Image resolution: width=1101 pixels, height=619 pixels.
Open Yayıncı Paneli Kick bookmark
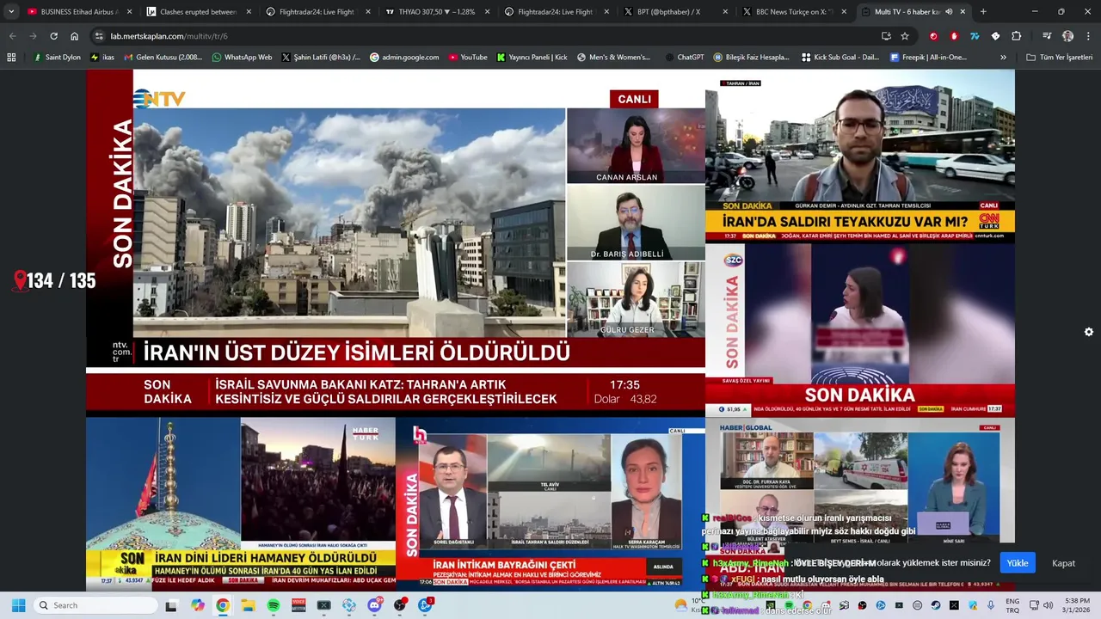[532, 57]
